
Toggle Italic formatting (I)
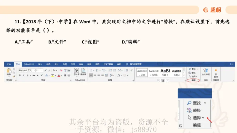[x=24, y=75]
